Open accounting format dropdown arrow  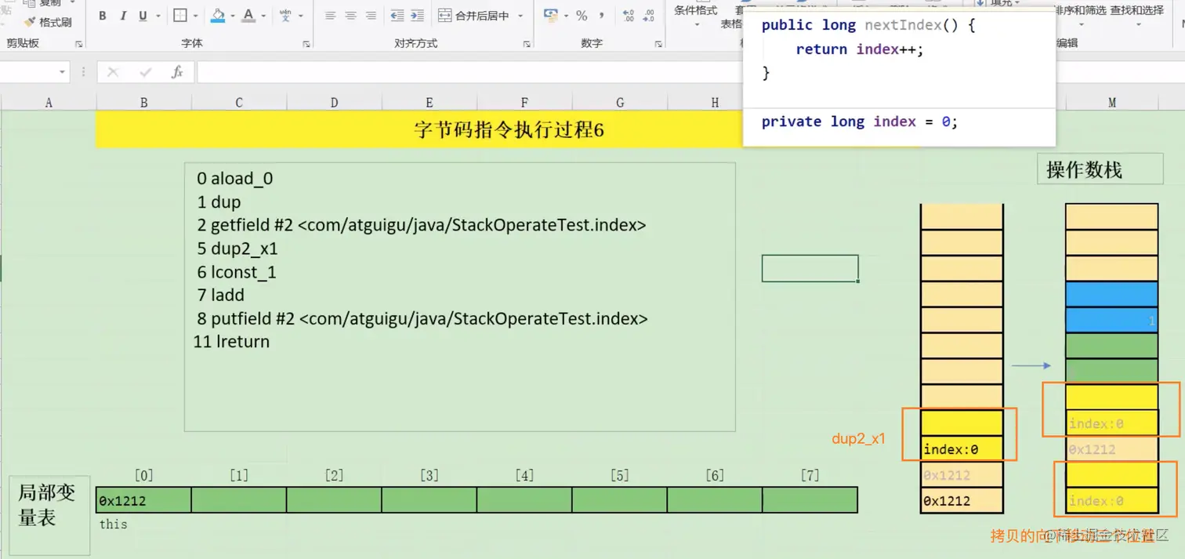(566, 16)
